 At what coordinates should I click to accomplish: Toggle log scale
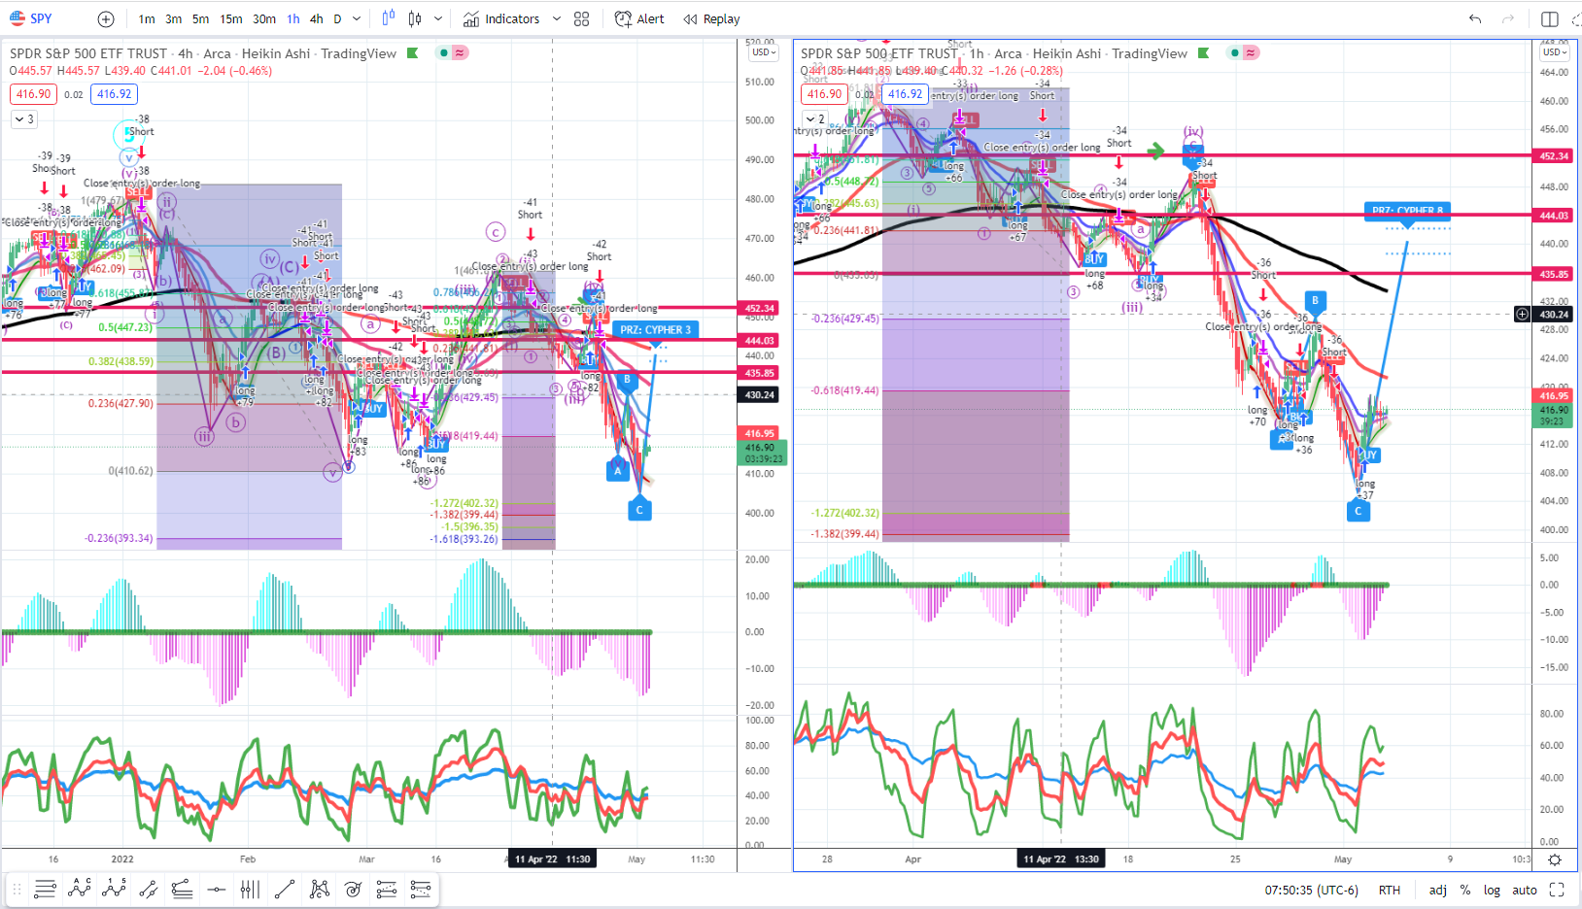(x=1492, y=890)
